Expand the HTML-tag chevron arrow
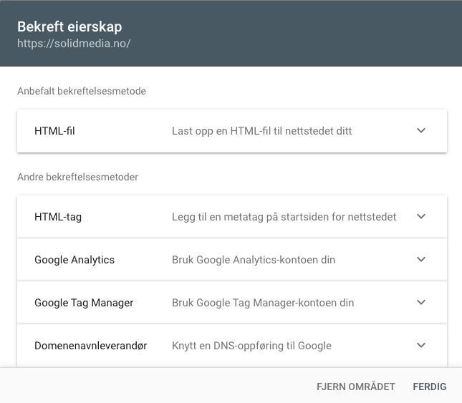Viewport: 462px width, 403px height. click(x=421, y=217)
